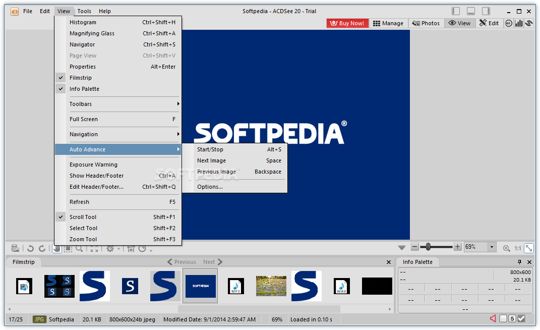Switch to Manage mode
The width and height of the screenshot is (540, 330).
click(x=388, y=23)
